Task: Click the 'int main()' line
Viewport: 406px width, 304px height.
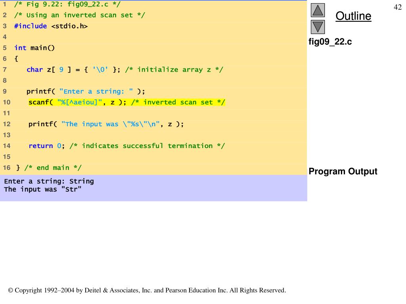Action: tap(34, 48)
